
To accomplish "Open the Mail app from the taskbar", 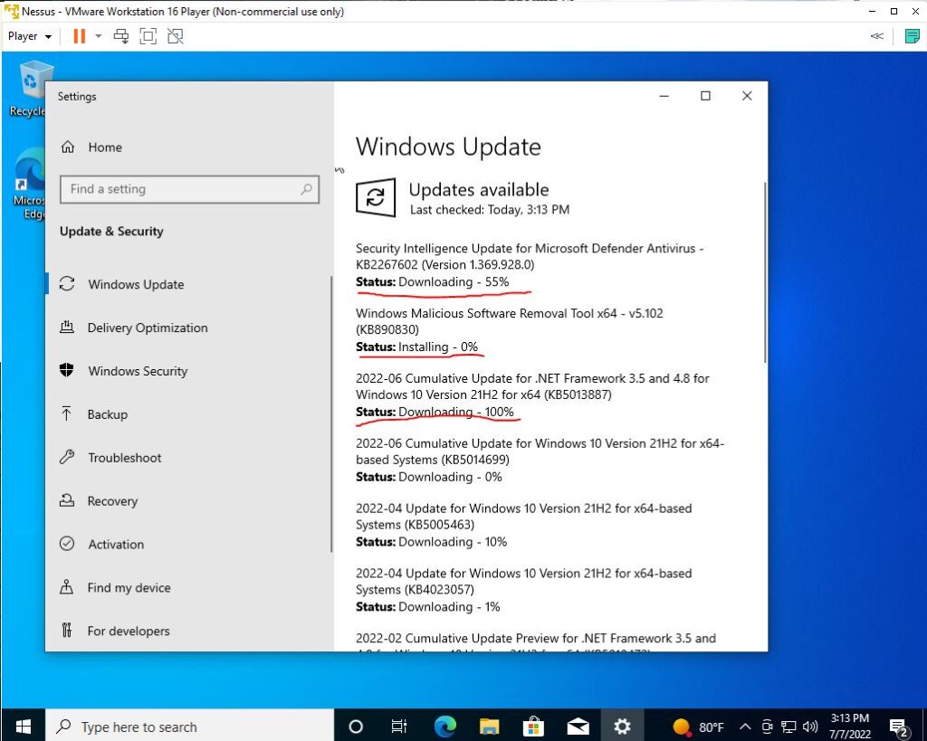I will pyautogui.click(x=578, y=727).
